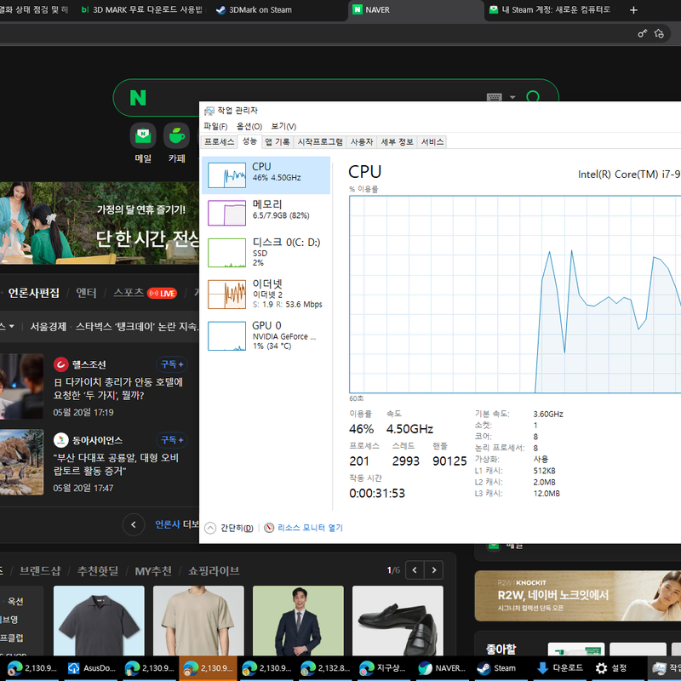Open the black loafers product thumbnail

click(398, 621)
